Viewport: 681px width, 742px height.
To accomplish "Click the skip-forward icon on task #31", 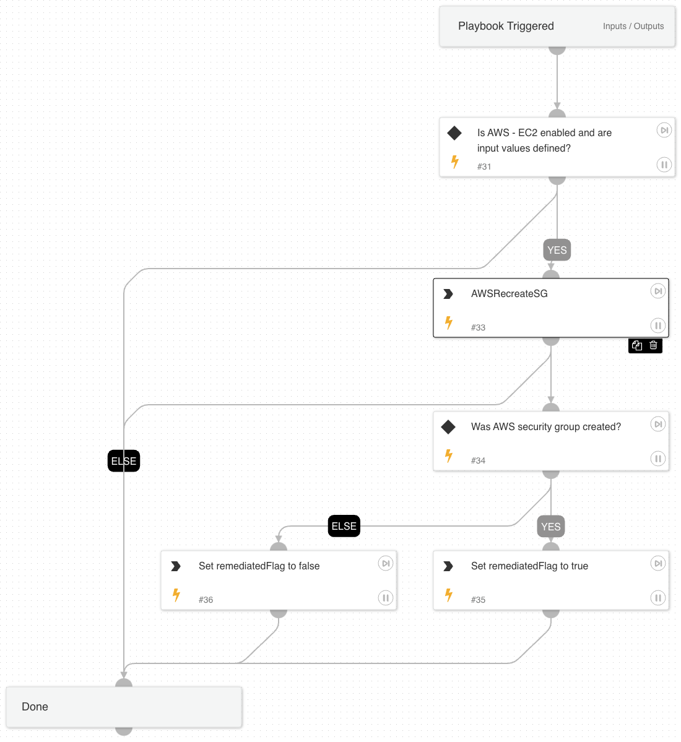I will click(664, 130).
